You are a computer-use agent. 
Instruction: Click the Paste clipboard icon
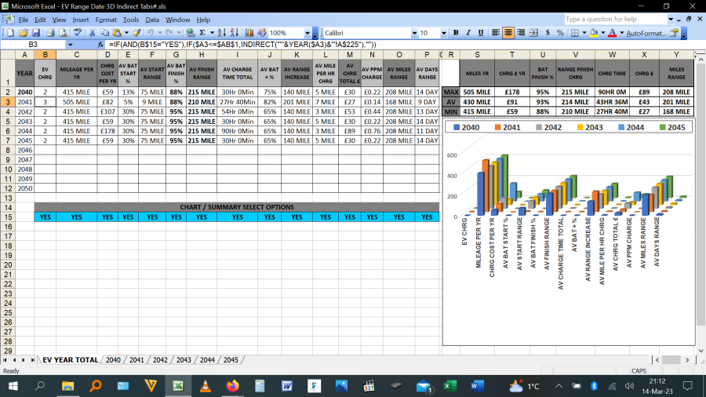117,33
